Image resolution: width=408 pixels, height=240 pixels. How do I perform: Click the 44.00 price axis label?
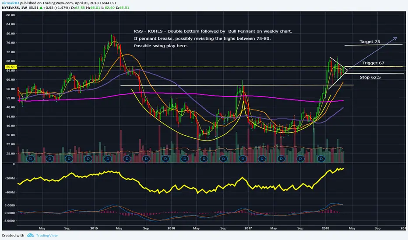coord(11,117)
